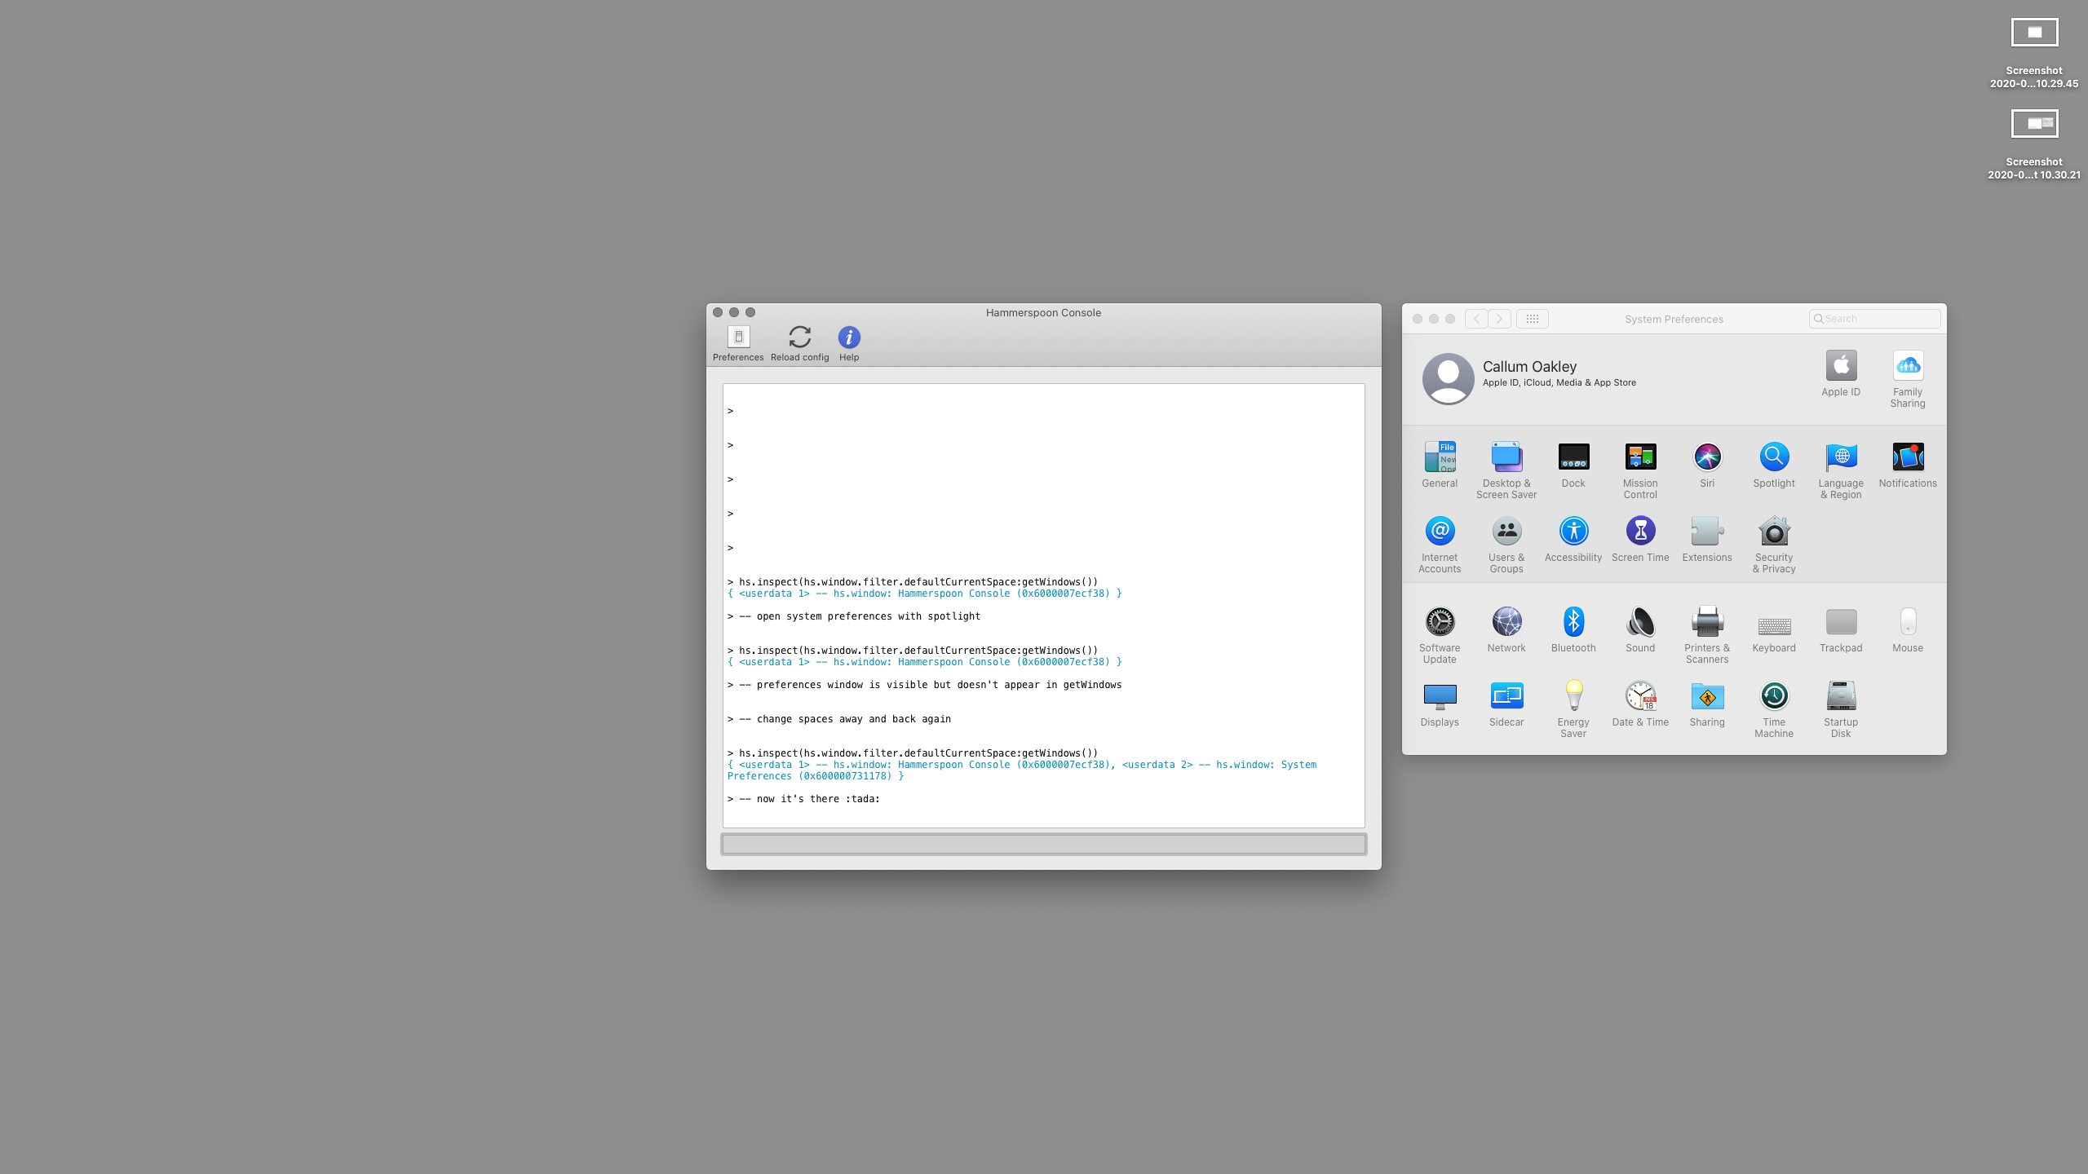Open Spotlight preference pane
Screen dimensions: 2088x1174
click(x=1774, y=457)
